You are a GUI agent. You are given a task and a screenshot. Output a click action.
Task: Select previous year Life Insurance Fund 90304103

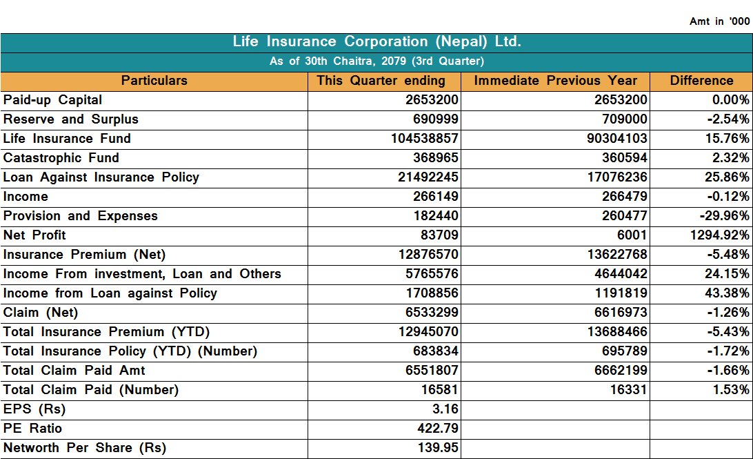tap(617, 139)
